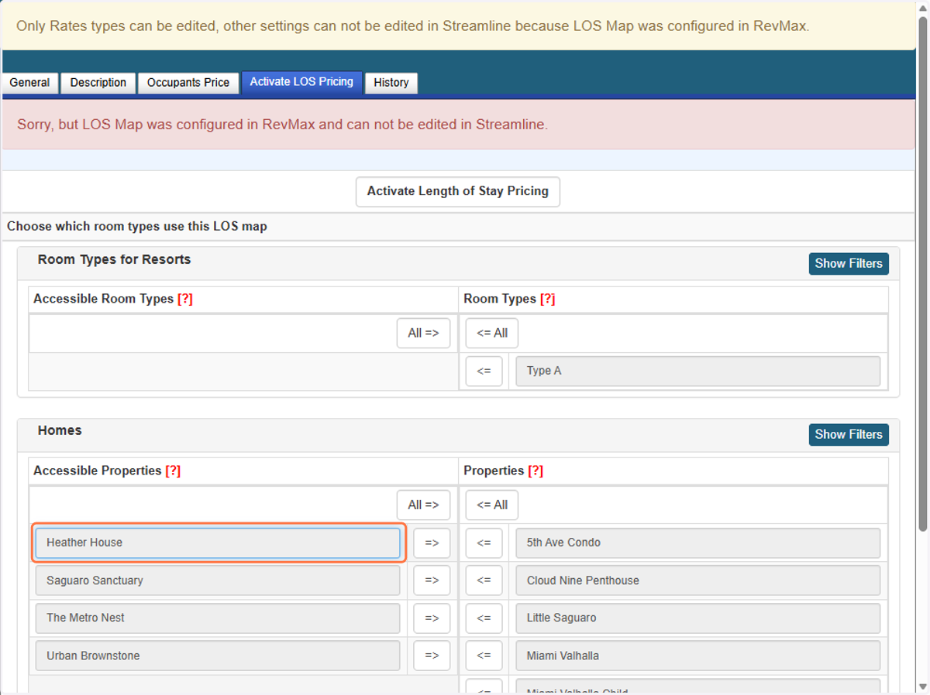Screen dimensions: 930x695
Task: Click 'All =>' in Accessible Room Types
Action: [423, 333]
